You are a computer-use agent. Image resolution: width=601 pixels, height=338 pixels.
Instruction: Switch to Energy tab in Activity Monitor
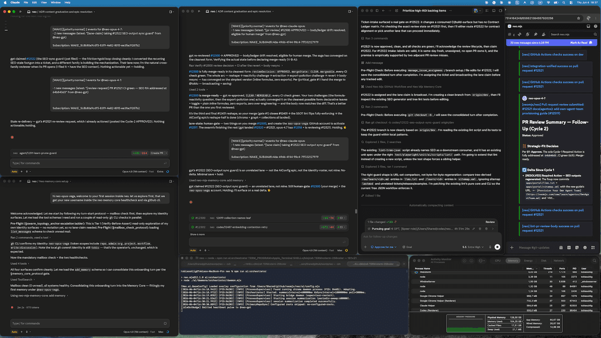click(528, 261)
